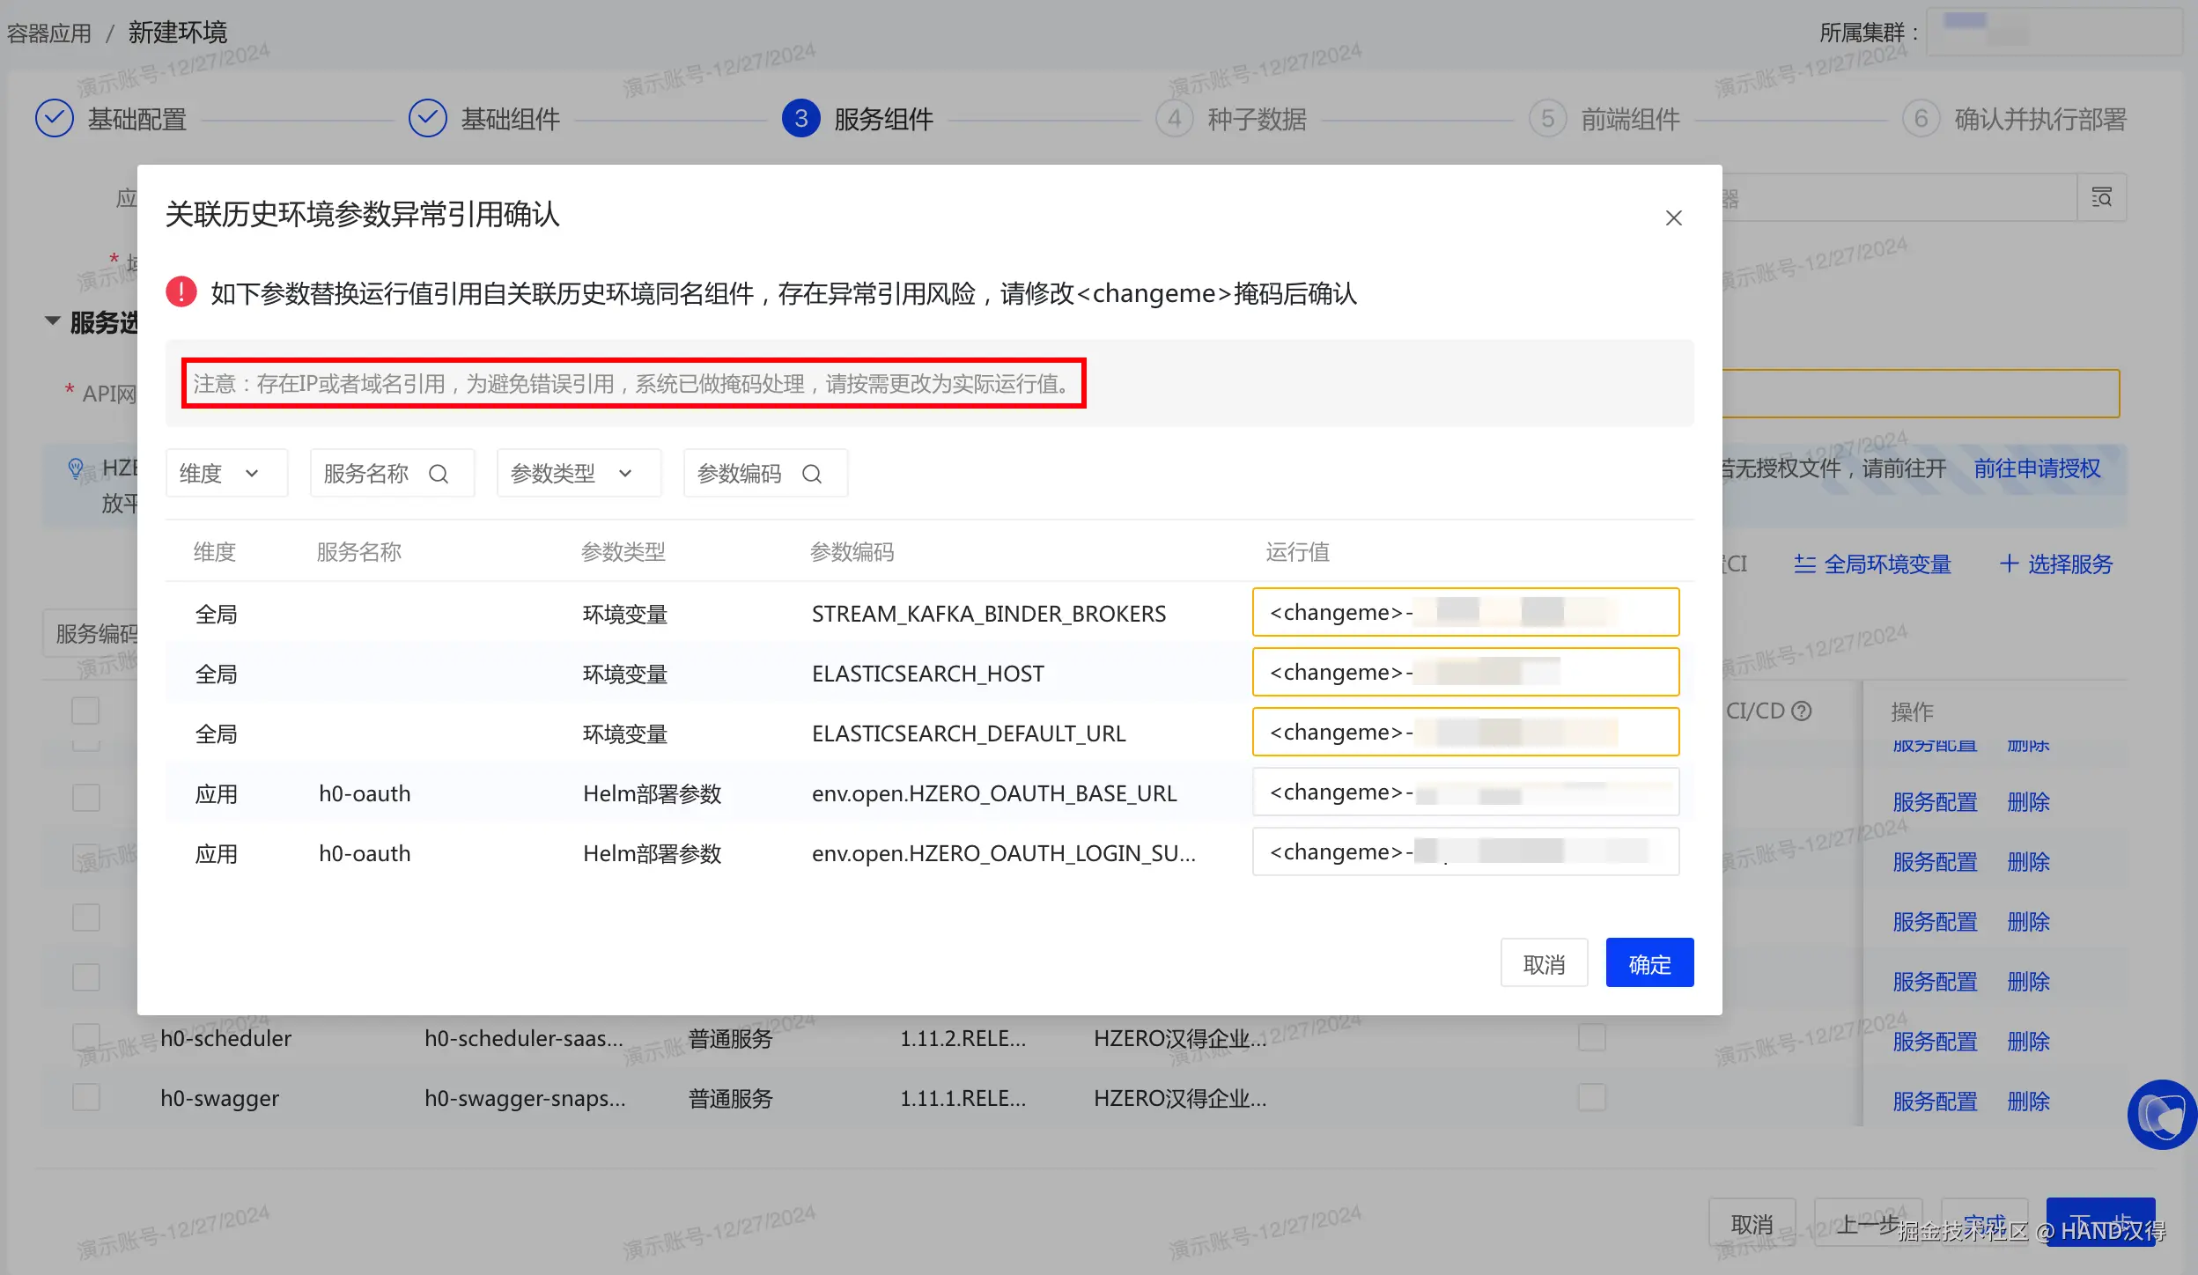Toggle CI/CD checkbox for h0-scheduler row
Viewport: 2198px width, 1275px height.
click(1591, 1037)
